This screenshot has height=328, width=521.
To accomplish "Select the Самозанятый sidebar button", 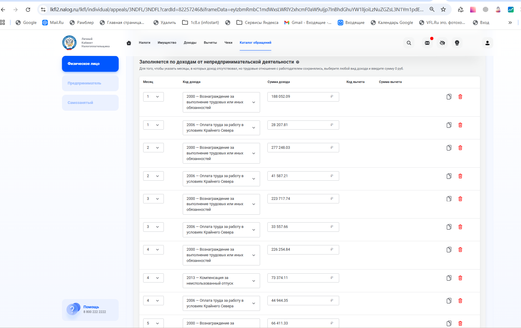I will click(90, 103).
